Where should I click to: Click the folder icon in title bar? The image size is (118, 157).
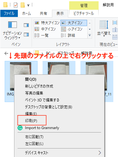click(5, 5)
